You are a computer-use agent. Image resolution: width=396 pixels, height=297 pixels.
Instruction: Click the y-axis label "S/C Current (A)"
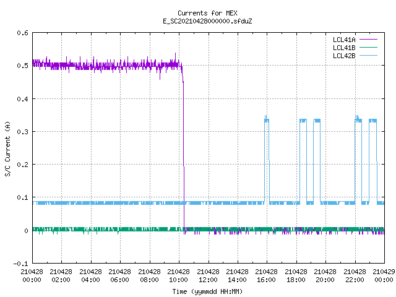point(8,148)
